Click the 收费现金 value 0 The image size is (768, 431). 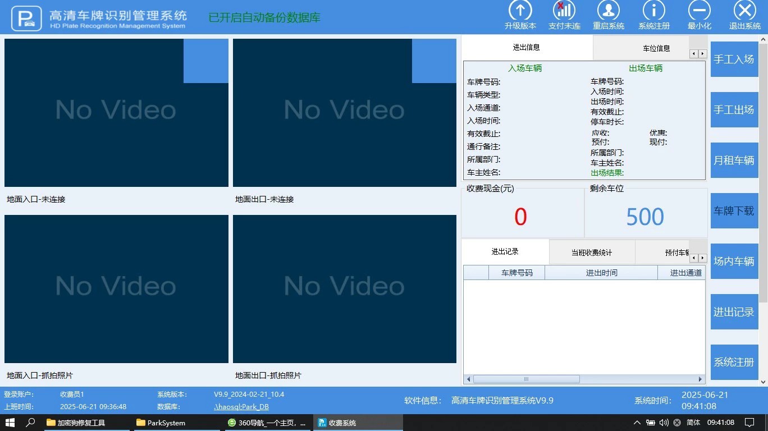520,217
